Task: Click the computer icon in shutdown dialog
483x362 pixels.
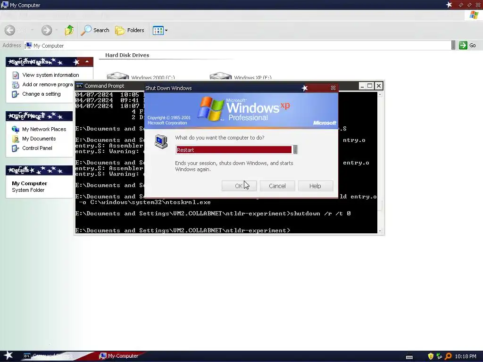Action: coord(161,141)
